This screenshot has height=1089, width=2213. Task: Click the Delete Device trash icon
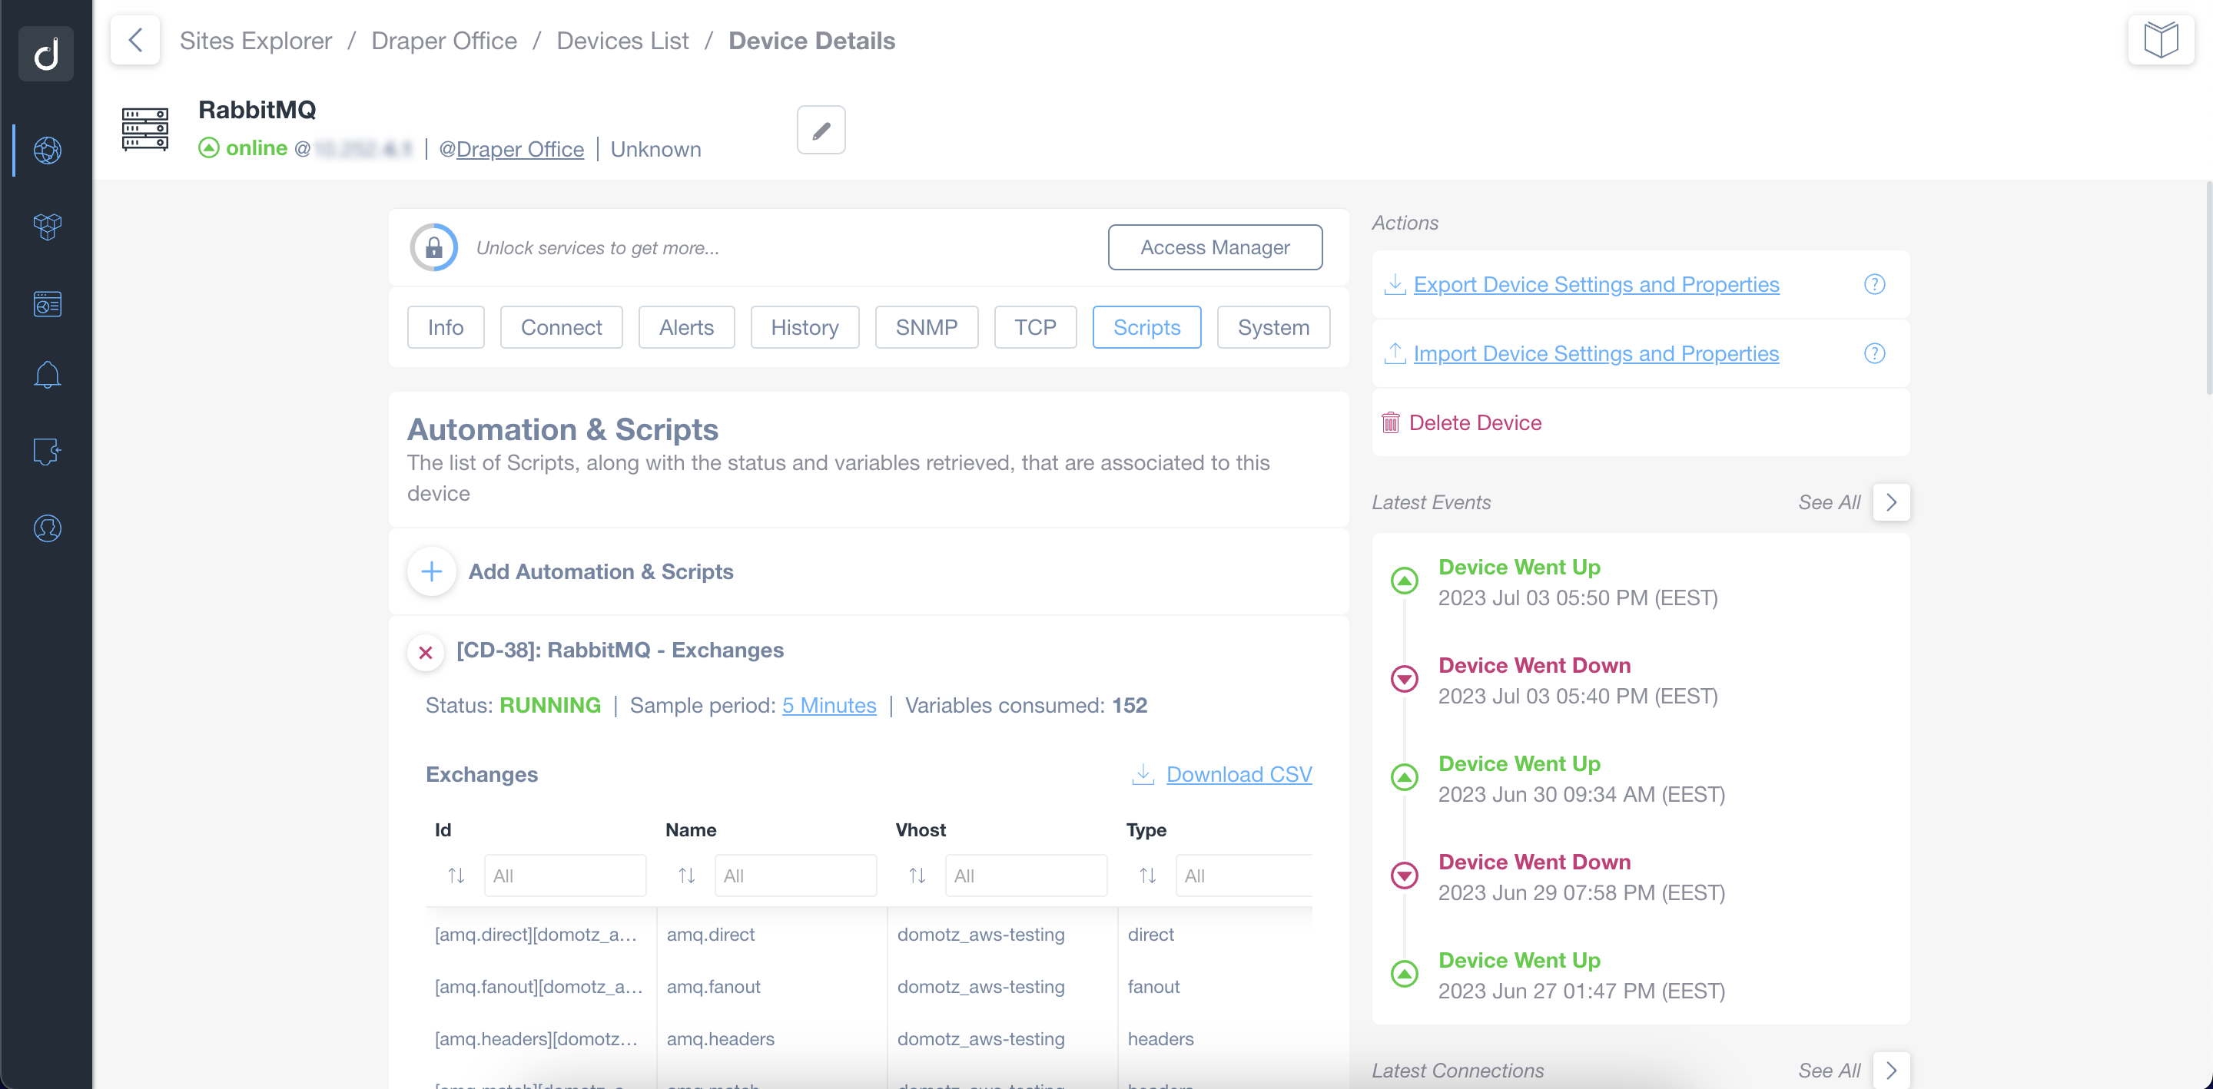(1390, 422)
